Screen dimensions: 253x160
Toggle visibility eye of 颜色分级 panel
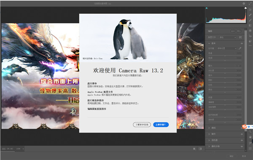coord(242,146)
